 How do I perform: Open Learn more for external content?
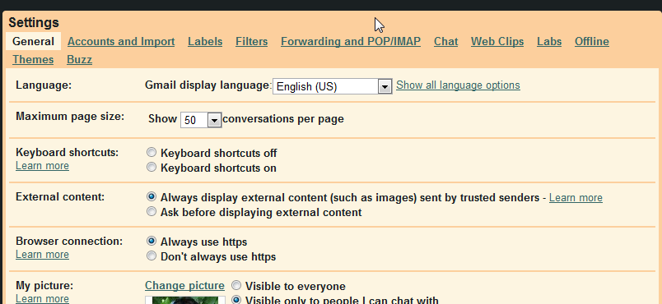pyautogui.click(x=576, y=198)
